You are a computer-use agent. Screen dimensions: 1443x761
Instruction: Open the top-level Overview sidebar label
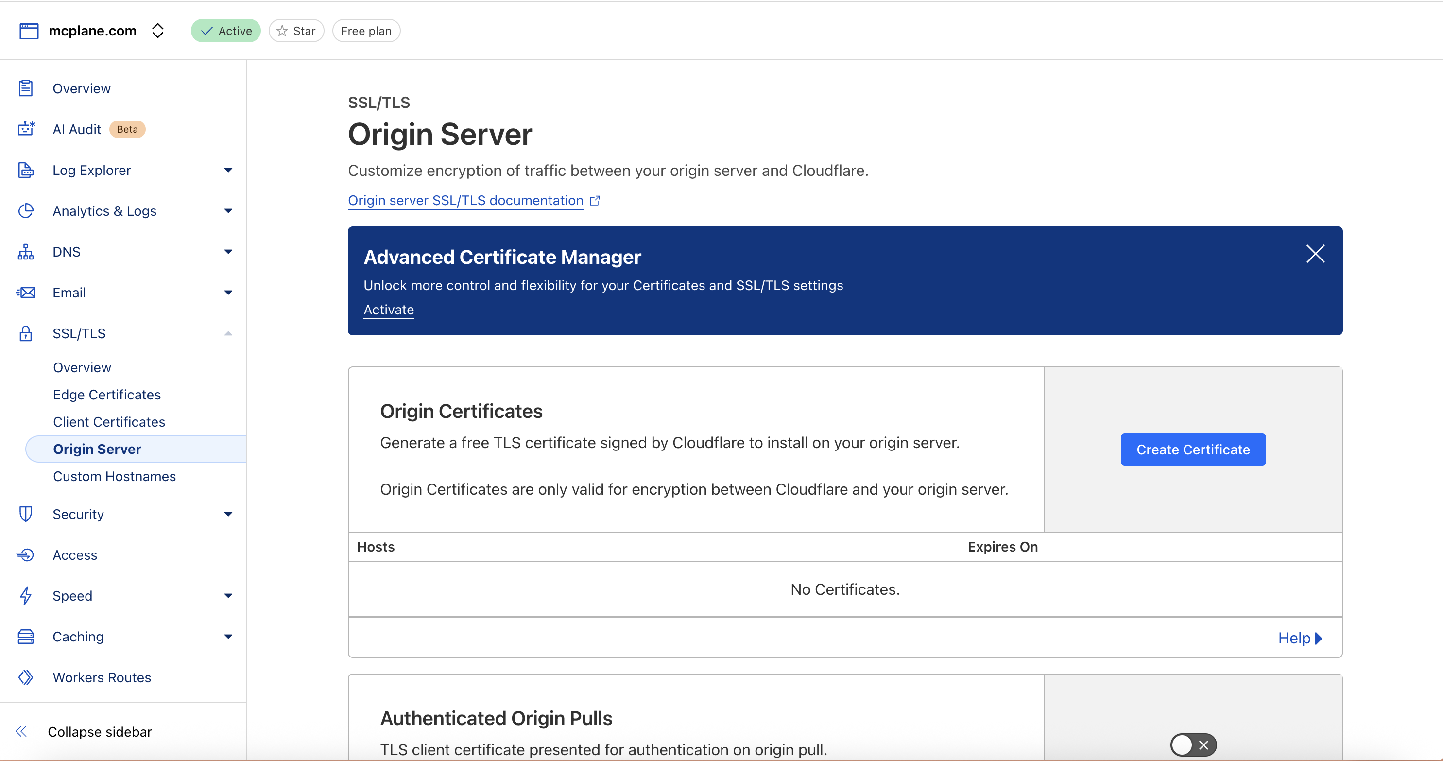[x=82, y=88]
